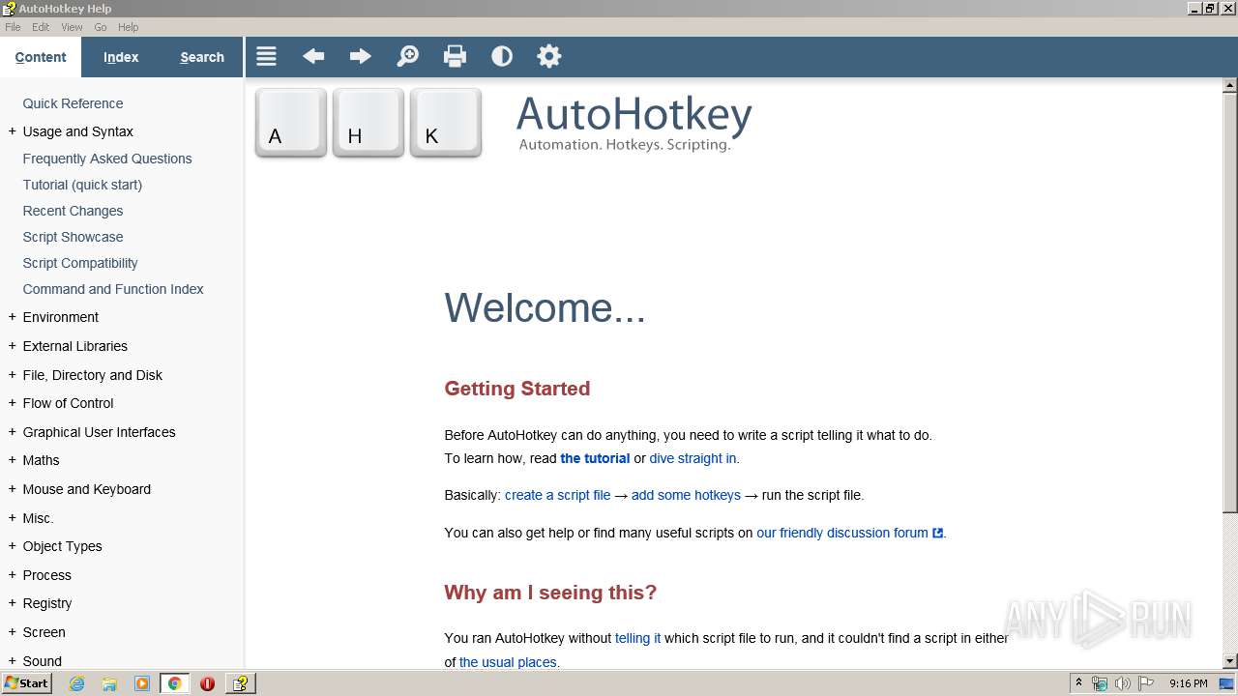The width and height of the screenshot is (1238, 696).
Task: Open the Go menu
Action: coord(101,27)
